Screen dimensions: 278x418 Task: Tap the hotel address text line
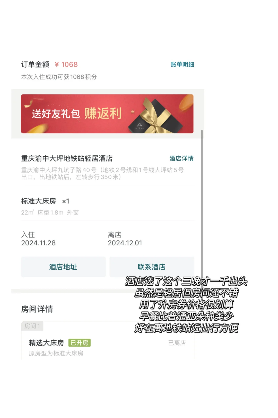(102, 173)
